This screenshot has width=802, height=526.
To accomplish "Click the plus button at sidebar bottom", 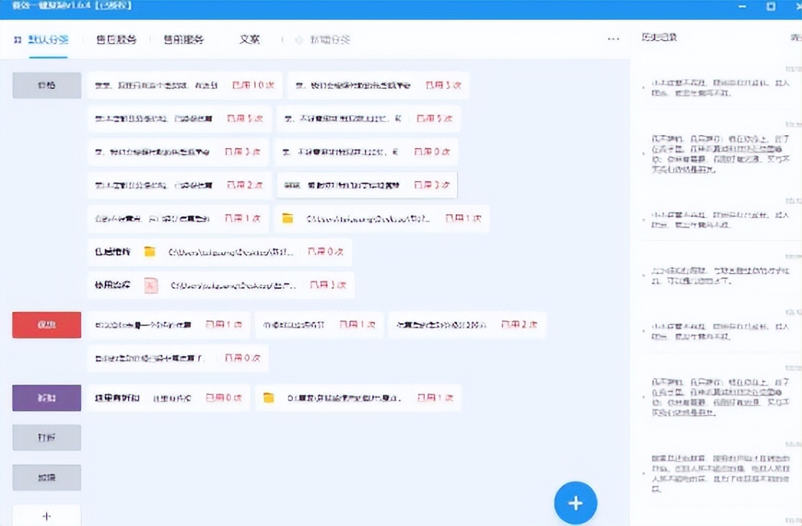I will pos(46,515).
